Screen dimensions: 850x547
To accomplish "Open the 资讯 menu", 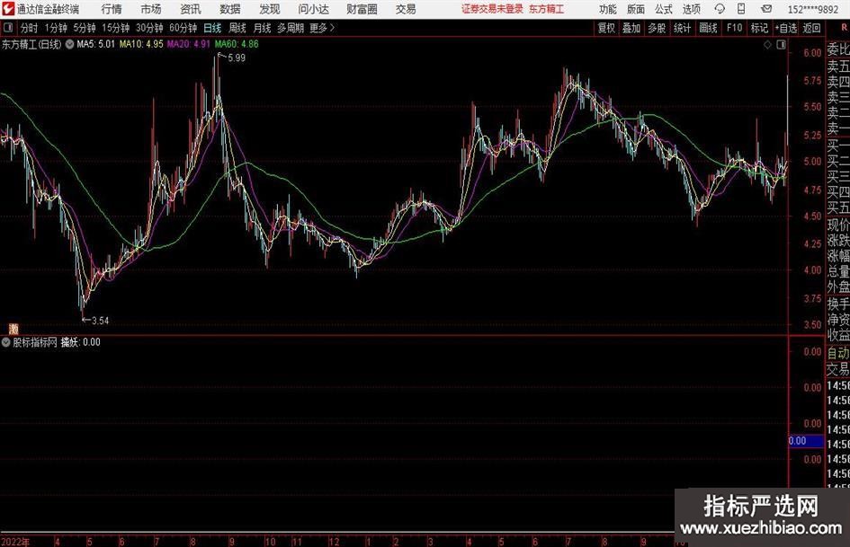I will [x=191, y=9].
